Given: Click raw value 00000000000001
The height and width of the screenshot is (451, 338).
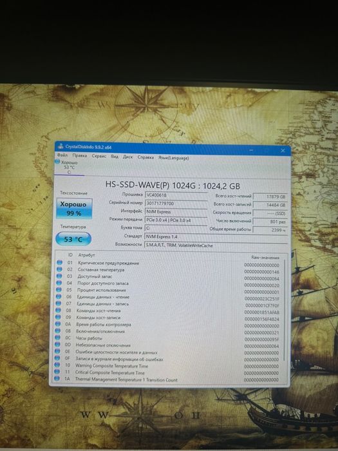Looking at the screenshot, I should coord(262,292).
